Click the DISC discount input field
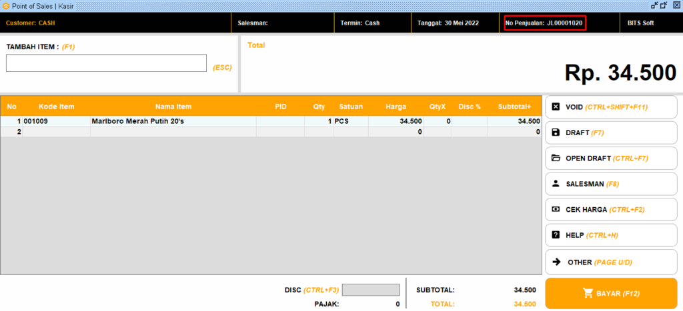 coord(371,290)
